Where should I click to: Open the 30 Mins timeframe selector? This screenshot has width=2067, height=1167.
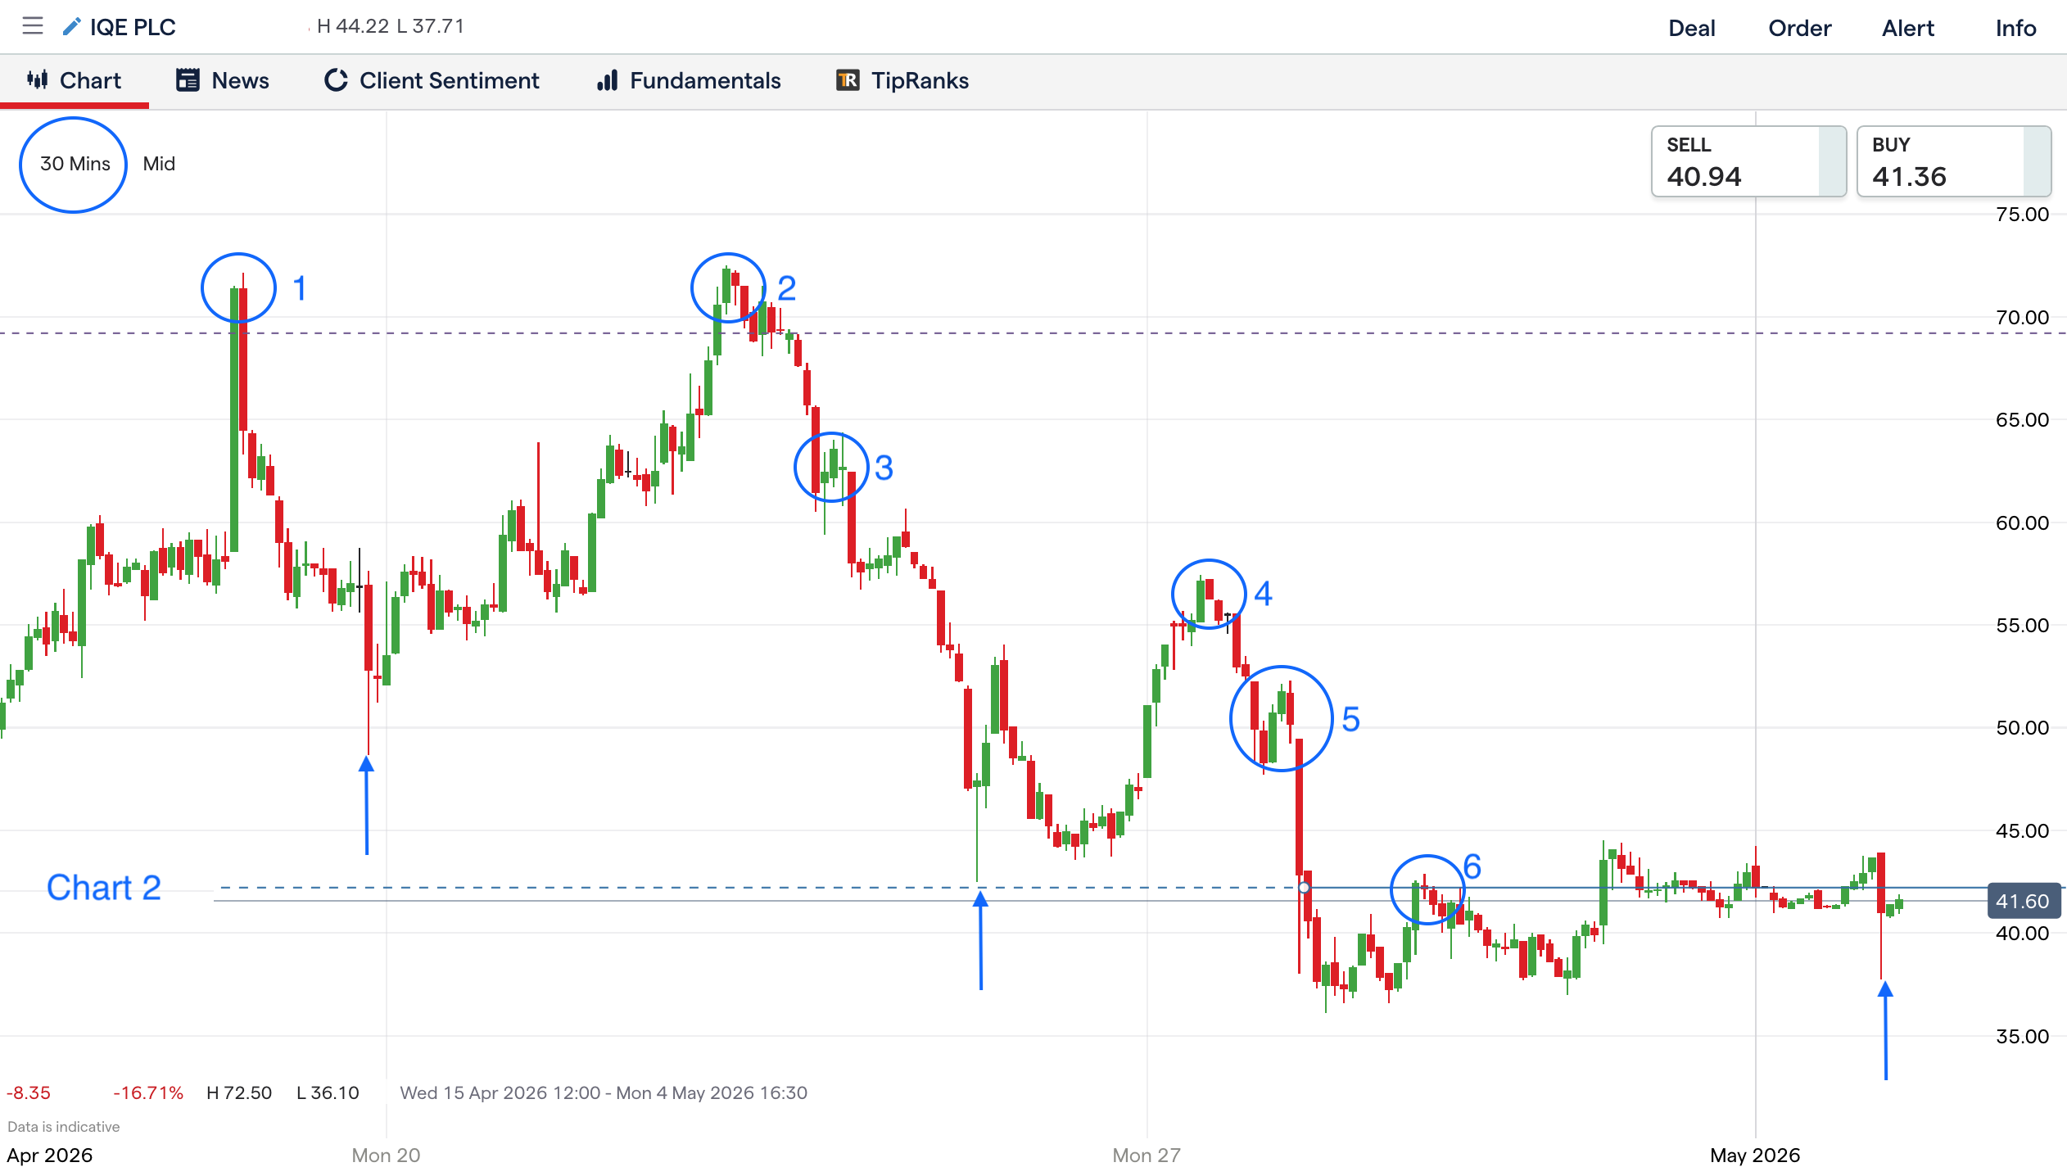75,164
